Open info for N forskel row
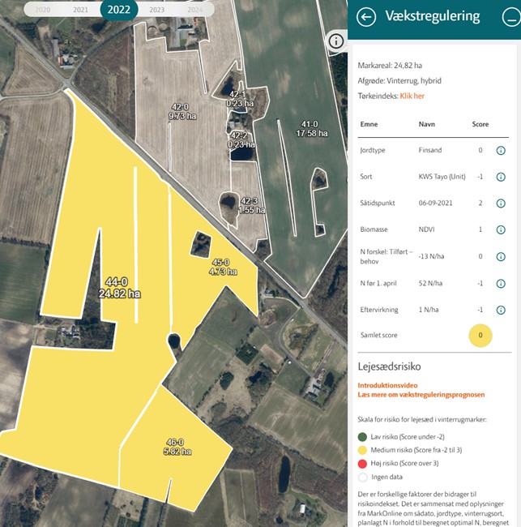 pos(501,257)
